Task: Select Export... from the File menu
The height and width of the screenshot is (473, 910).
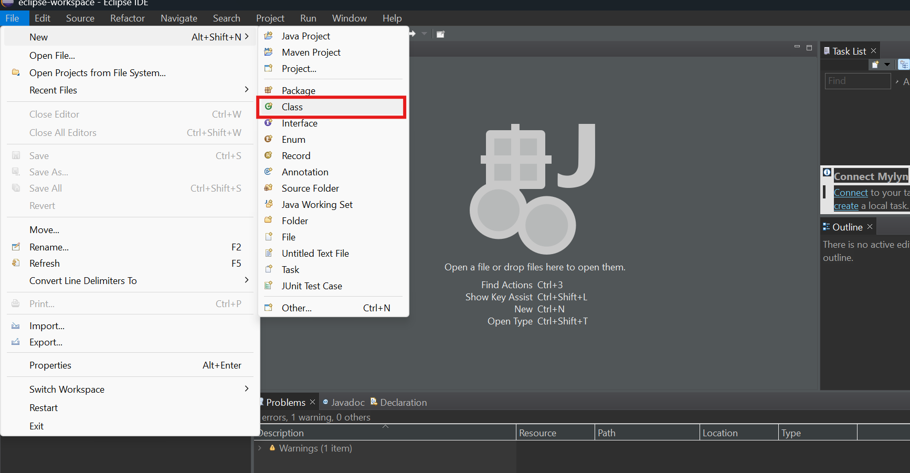Action: (x=130, y=342)
